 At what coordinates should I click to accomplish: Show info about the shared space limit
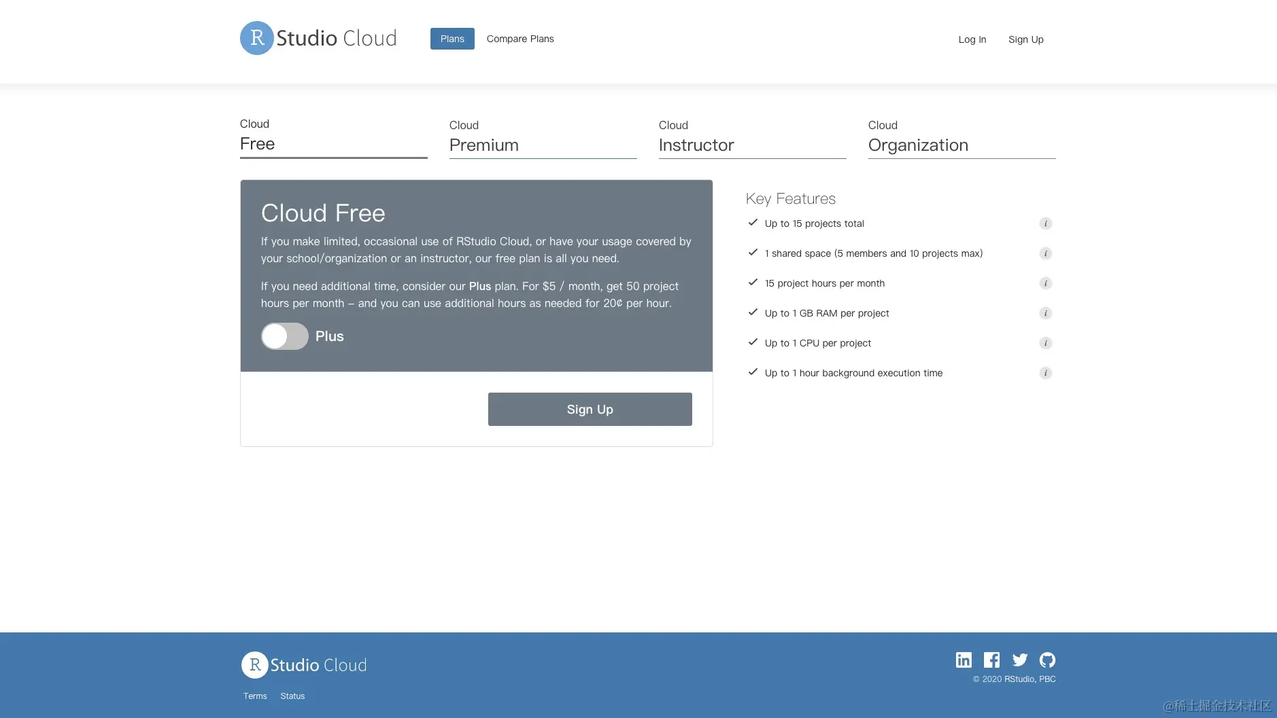(x=1044, y=253)
